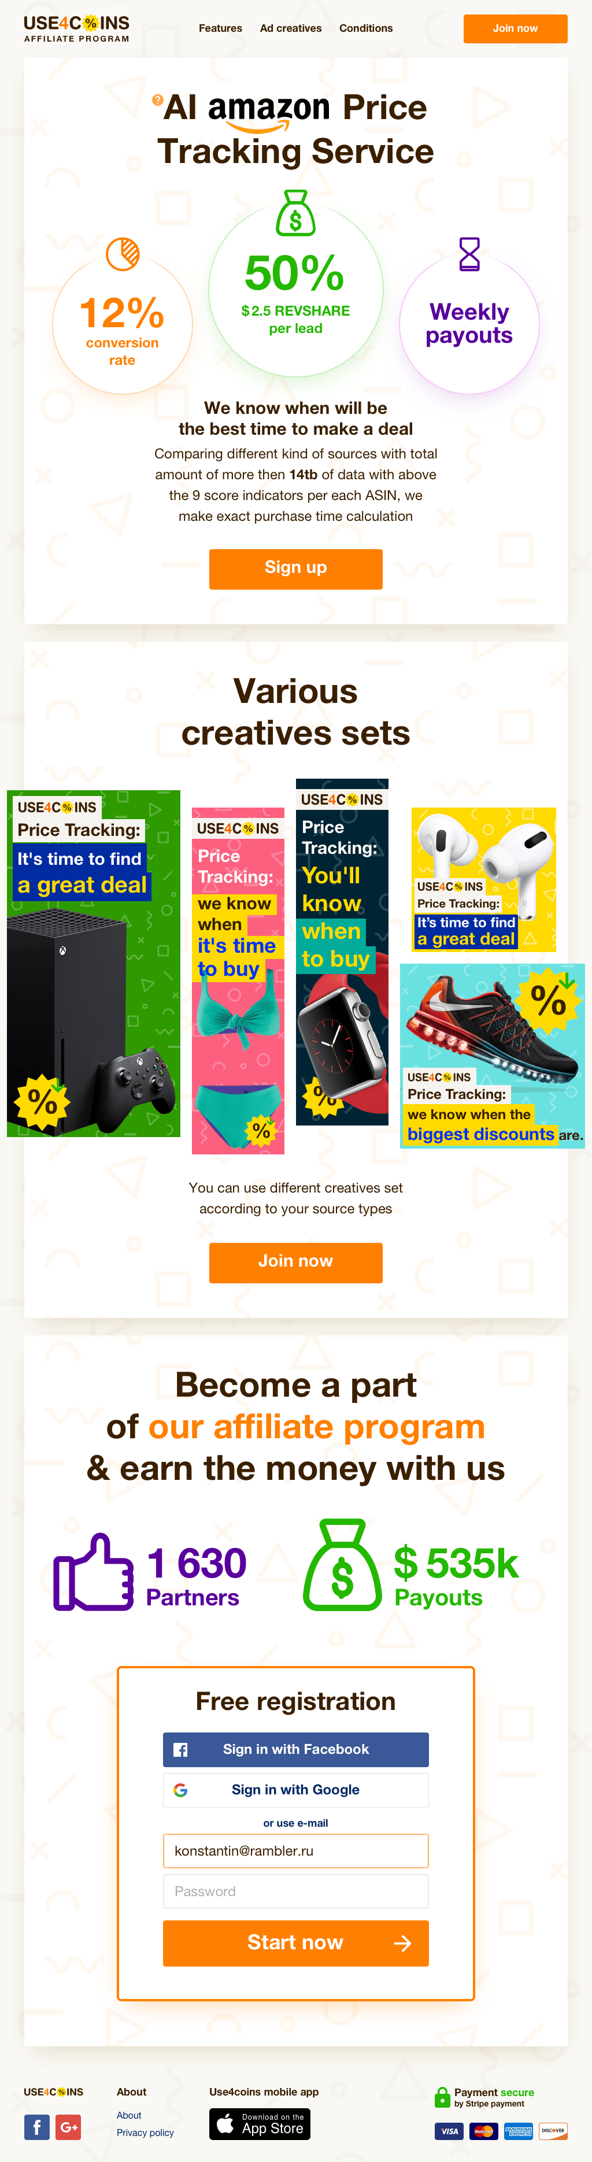Sign in with Facebook
This screenshot has height=2162, width=592.
click(x=295, y=1749)
